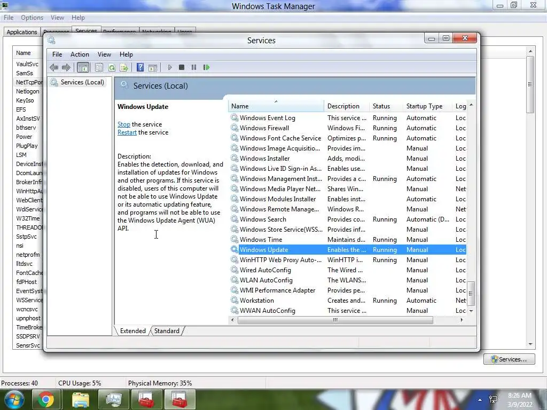
Task: Sort by the Name column header
Action: [276, 106]
